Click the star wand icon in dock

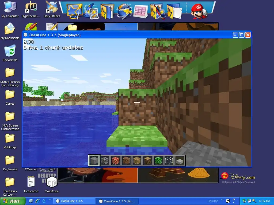75,11
